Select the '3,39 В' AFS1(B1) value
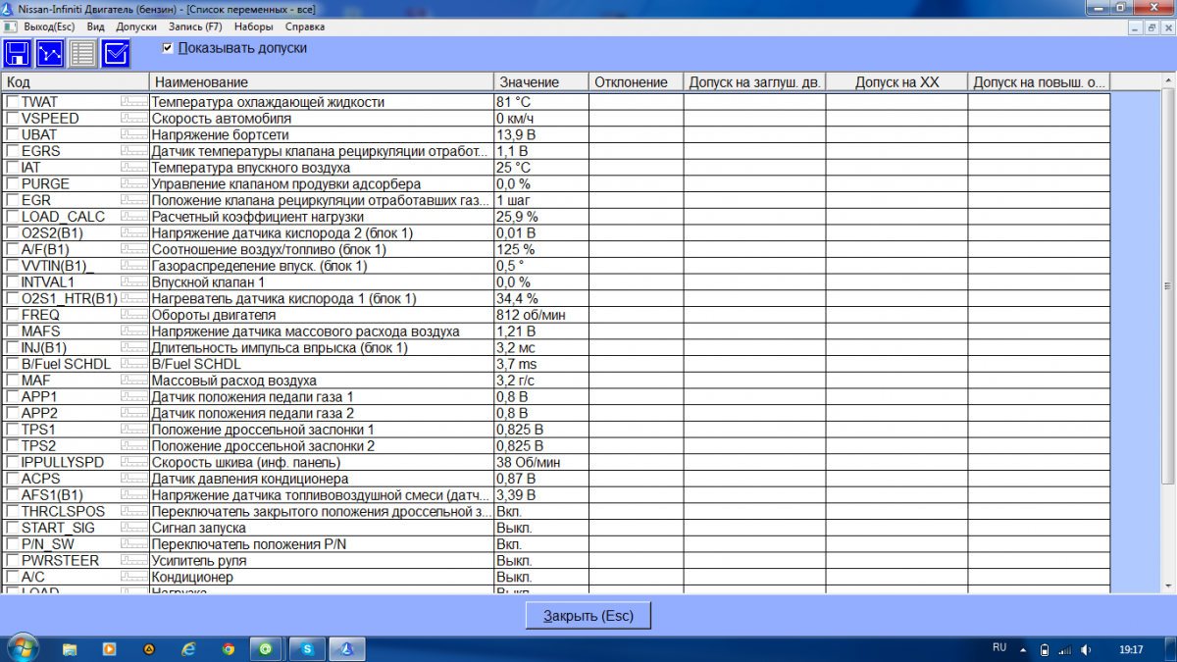Image resolution: width=1177 pixels, height=662 pixels. [541, 495]
